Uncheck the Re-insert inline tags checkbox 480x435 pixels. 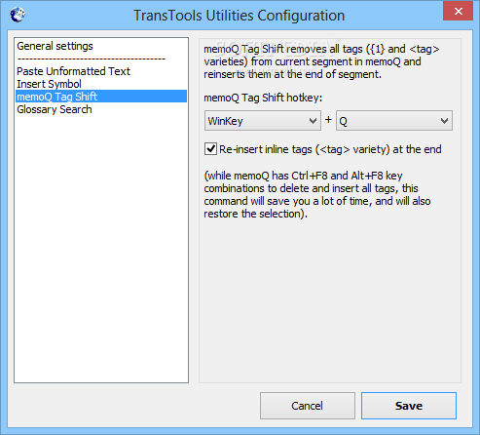tap(210, 149)
